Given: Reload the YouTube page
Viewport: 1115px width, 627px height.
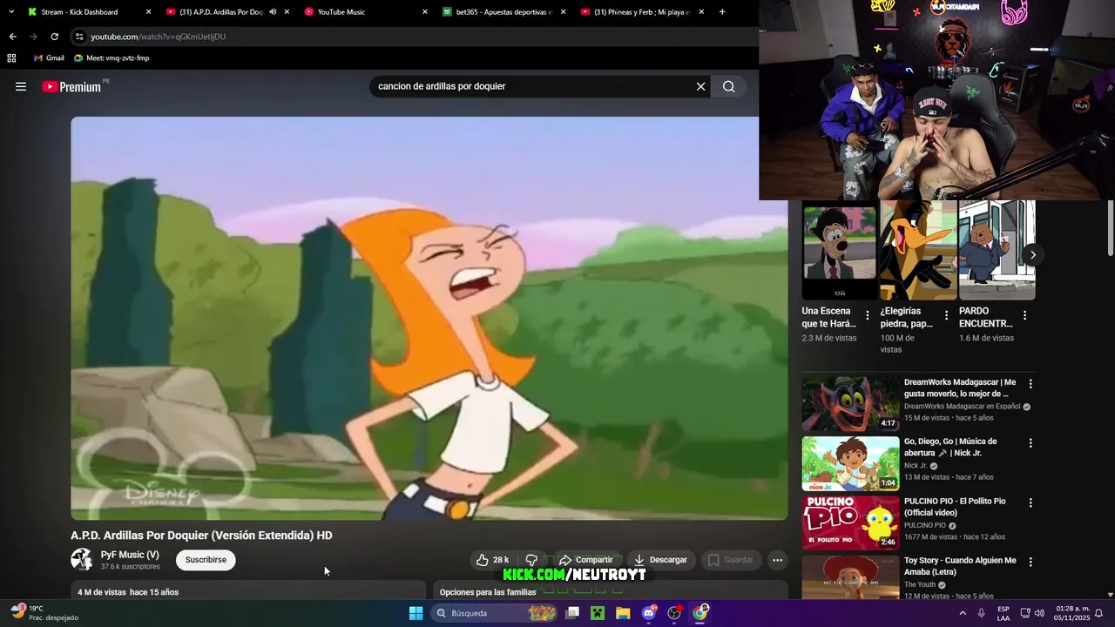Looking at the screenshot, I should coord(54,37).
